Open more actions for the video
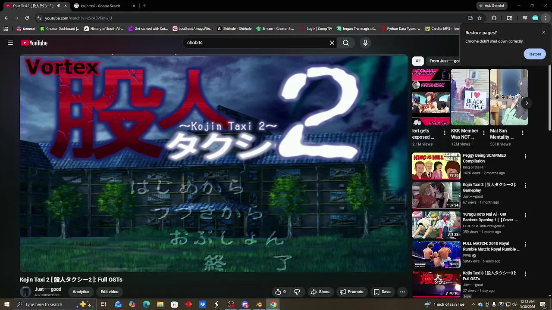Viewport: 552px width, 310px height. coord(402,291)
